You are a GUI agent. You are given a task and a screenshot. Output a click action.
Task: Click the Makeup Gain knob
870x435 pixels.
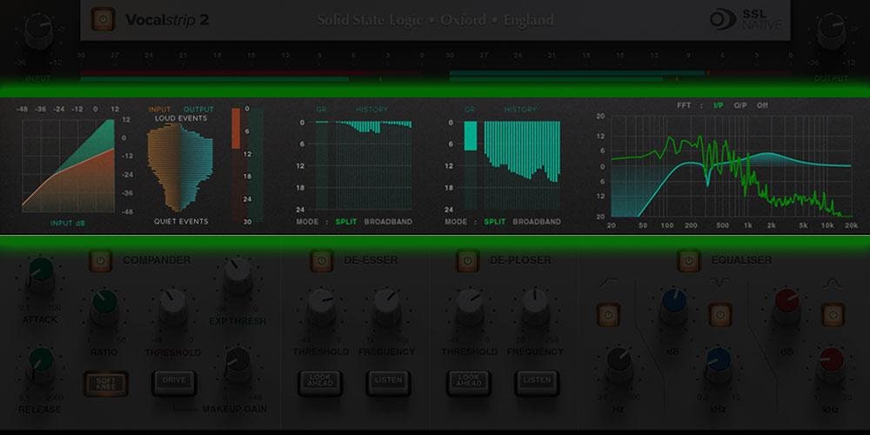(x=238, y=367)
